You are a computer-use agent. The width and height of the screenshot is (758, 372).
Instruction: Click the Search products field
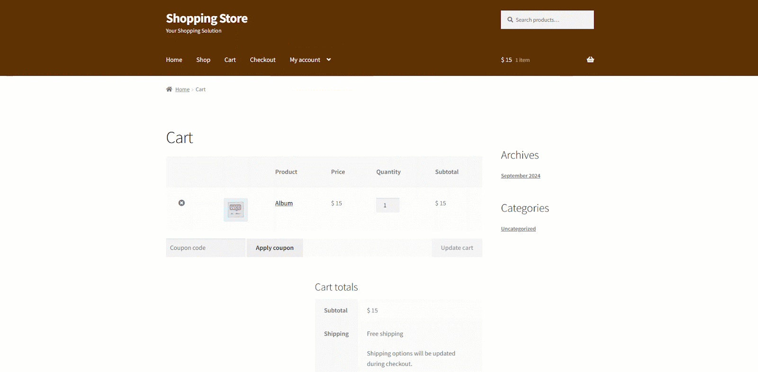pos(552,20)
